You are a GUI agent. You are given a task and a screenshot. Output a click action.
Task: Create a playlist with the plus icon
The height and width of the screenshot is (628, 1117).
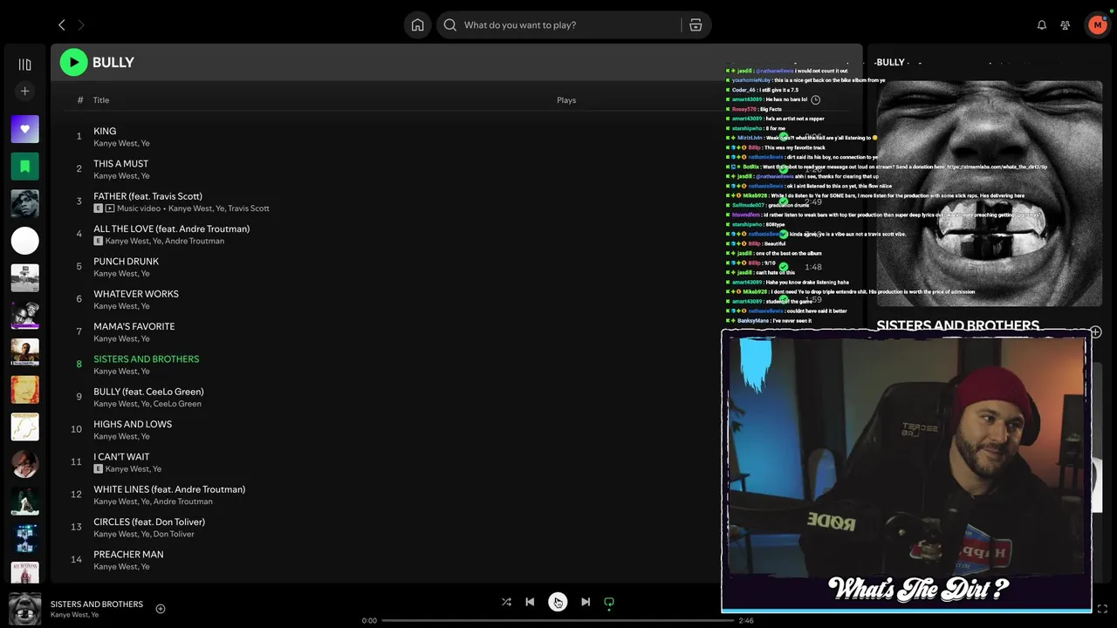(24, 91)
